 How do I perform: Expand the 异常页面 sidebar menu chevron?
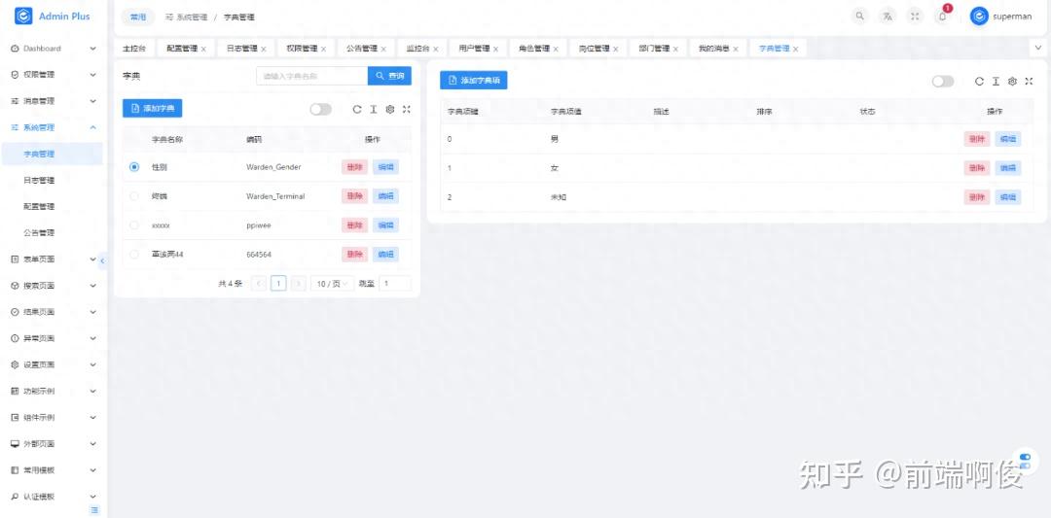93,338
